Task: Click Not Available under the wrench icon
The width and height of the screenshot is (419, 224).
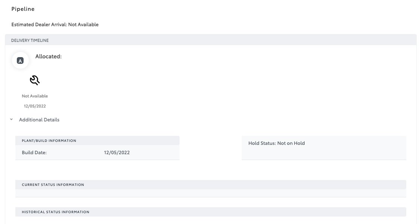Action: pyautogui.click(x=35, y=96)
